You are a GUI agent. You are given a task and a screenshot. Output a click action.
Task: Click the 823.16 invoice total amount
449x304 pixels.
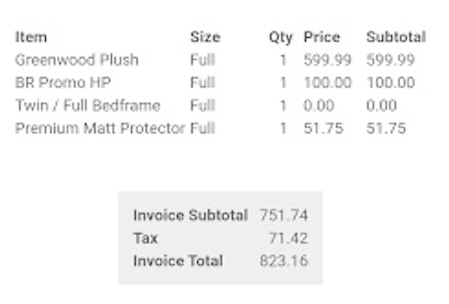point(284,261)
